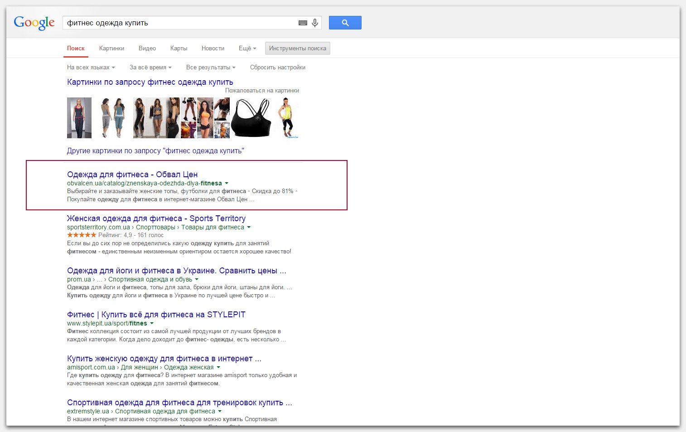Viewport: 686px width, 432px height.
Task: Expand arrow next to sportsterritory.com.ua breadcrumb
Action: click(249, 228)
